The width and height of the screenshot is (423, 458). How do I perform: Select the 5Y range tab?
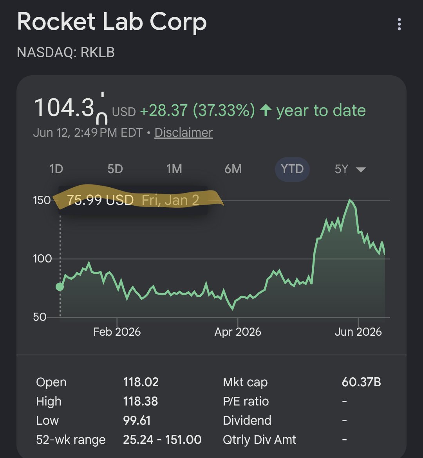(342, 169)
